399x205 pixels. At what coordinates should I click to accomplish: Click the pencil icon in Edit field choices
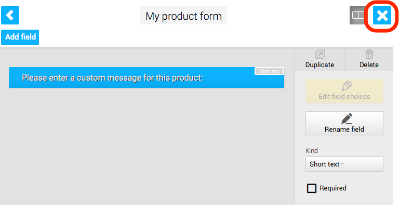[x=347, y=86]
